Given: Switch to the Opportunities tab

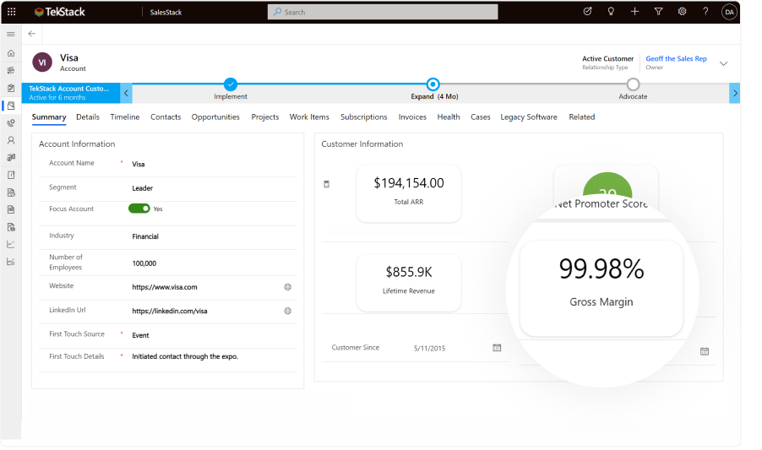Looking at the screenshot, I should [x=215, y=117].
